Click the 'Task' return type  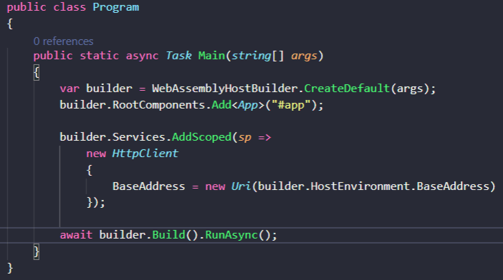178,56
